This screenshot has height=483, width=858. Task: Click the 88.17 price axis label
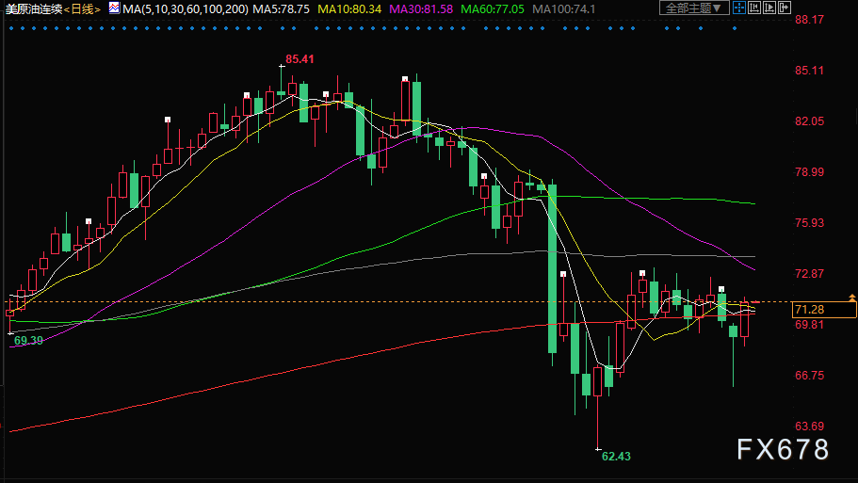click(809, 20)
